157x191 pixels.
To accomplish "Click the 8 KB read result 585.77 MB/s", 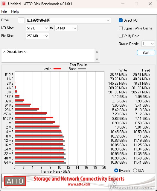I will (141, 92).
